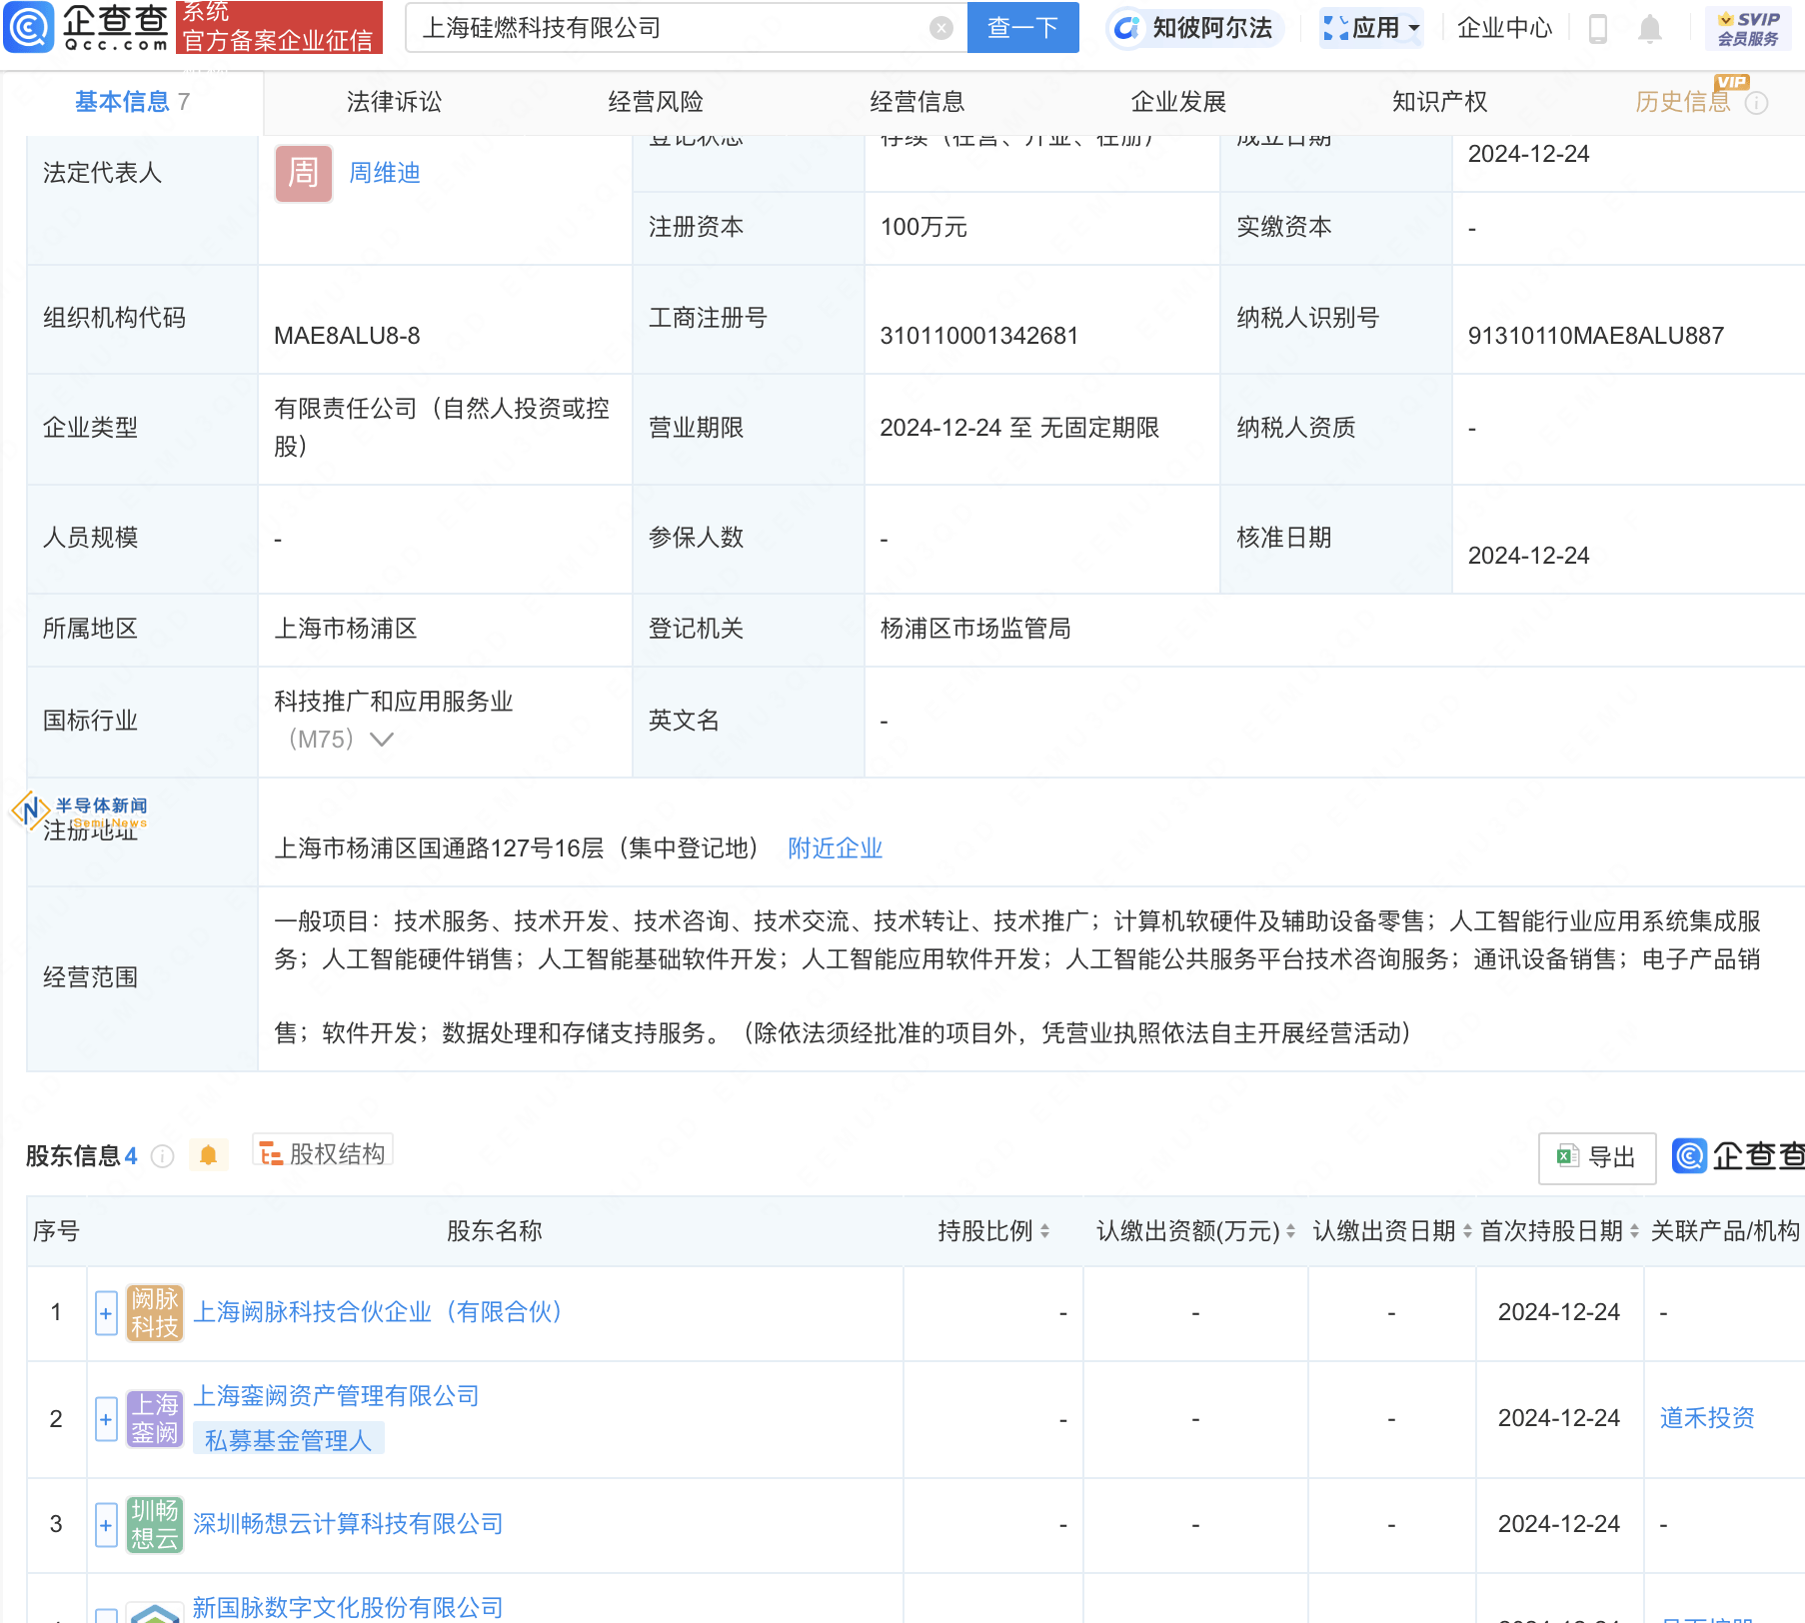Open 新国脉数字文化股份有限公司 link
Screen dimensions: 1805x1623
click(x=348, y=1608)
